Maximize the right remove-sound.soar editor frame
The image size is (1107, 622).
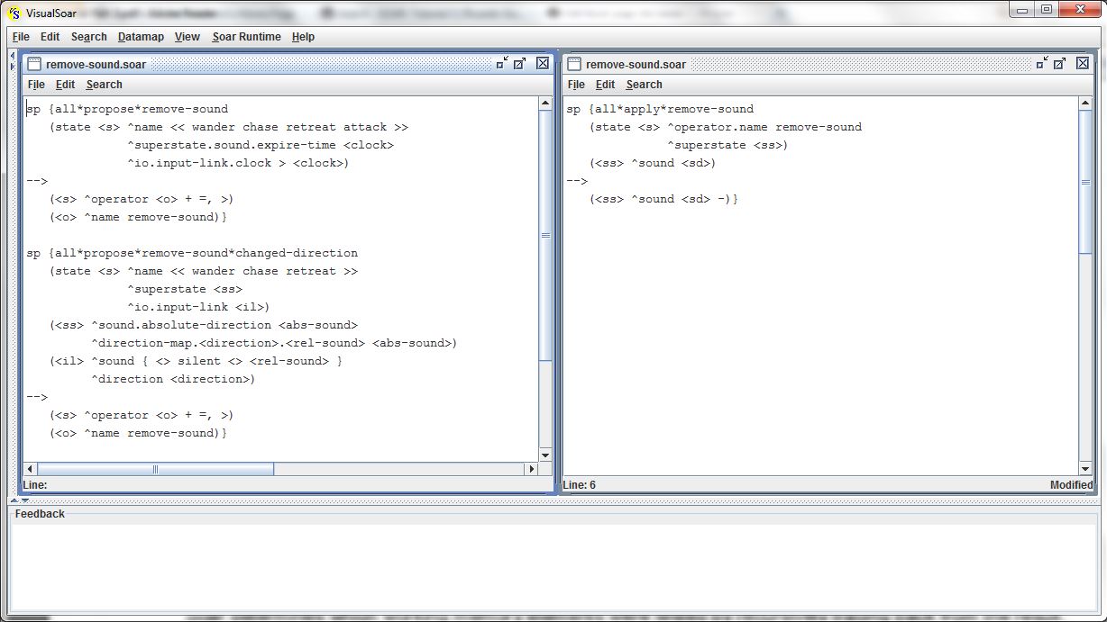1060,63
